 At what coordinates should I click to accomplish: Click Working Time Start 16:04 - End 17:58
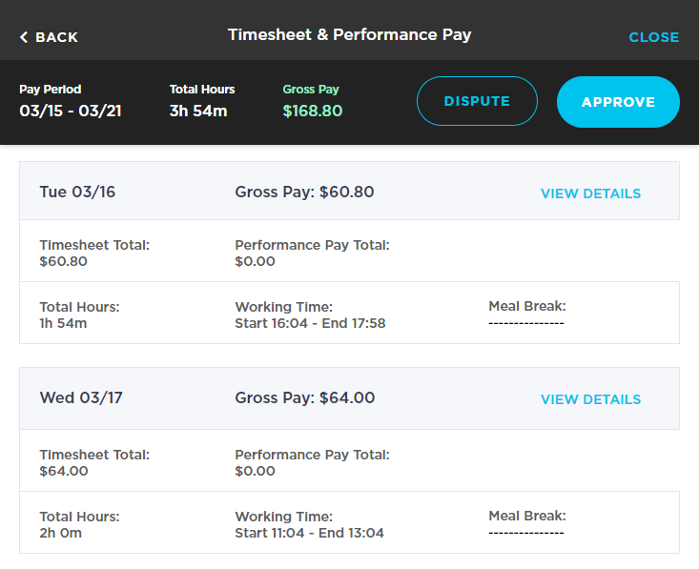[310, 323]
